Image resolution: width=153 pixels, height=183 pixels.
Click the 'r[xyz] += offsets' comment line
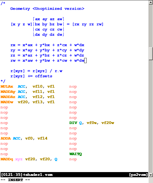pyautogui.click(x=31, y=76)
